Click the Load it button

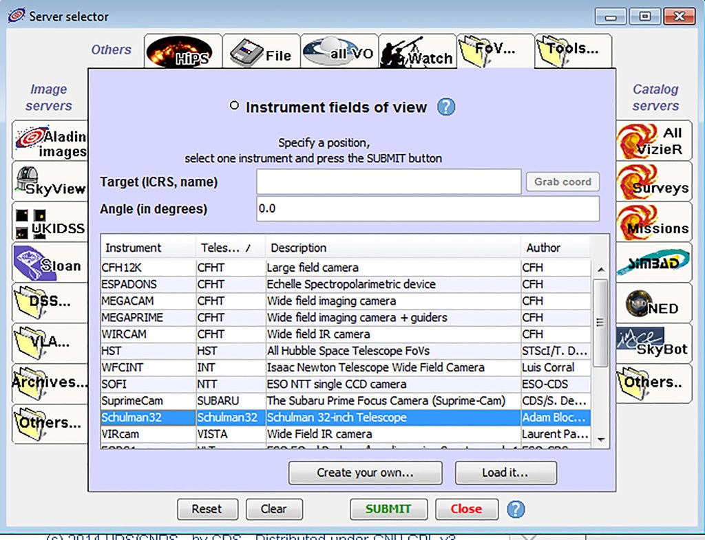(506, 473)
